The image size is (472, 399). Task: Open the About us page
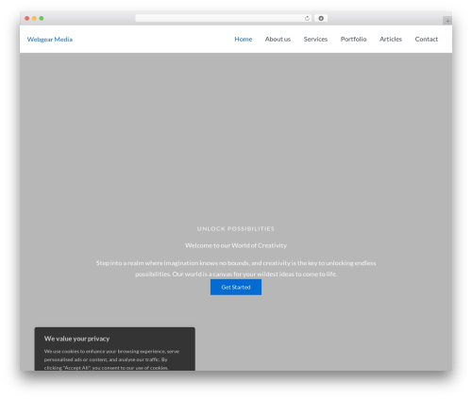pyautogui.click(x=278, y=40)
